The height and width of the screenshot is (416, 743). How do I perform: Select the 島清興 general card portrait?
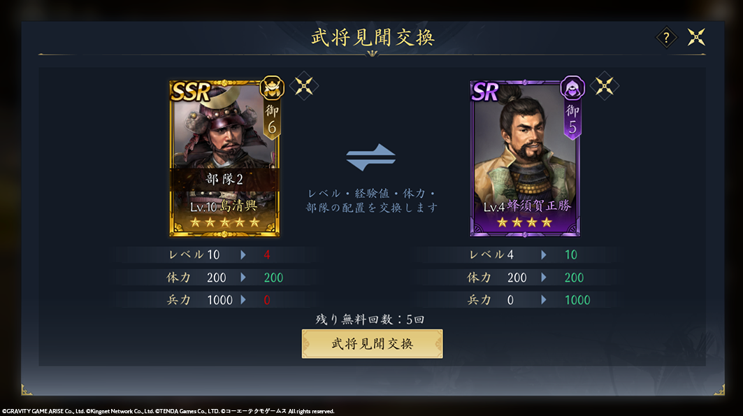224,158
